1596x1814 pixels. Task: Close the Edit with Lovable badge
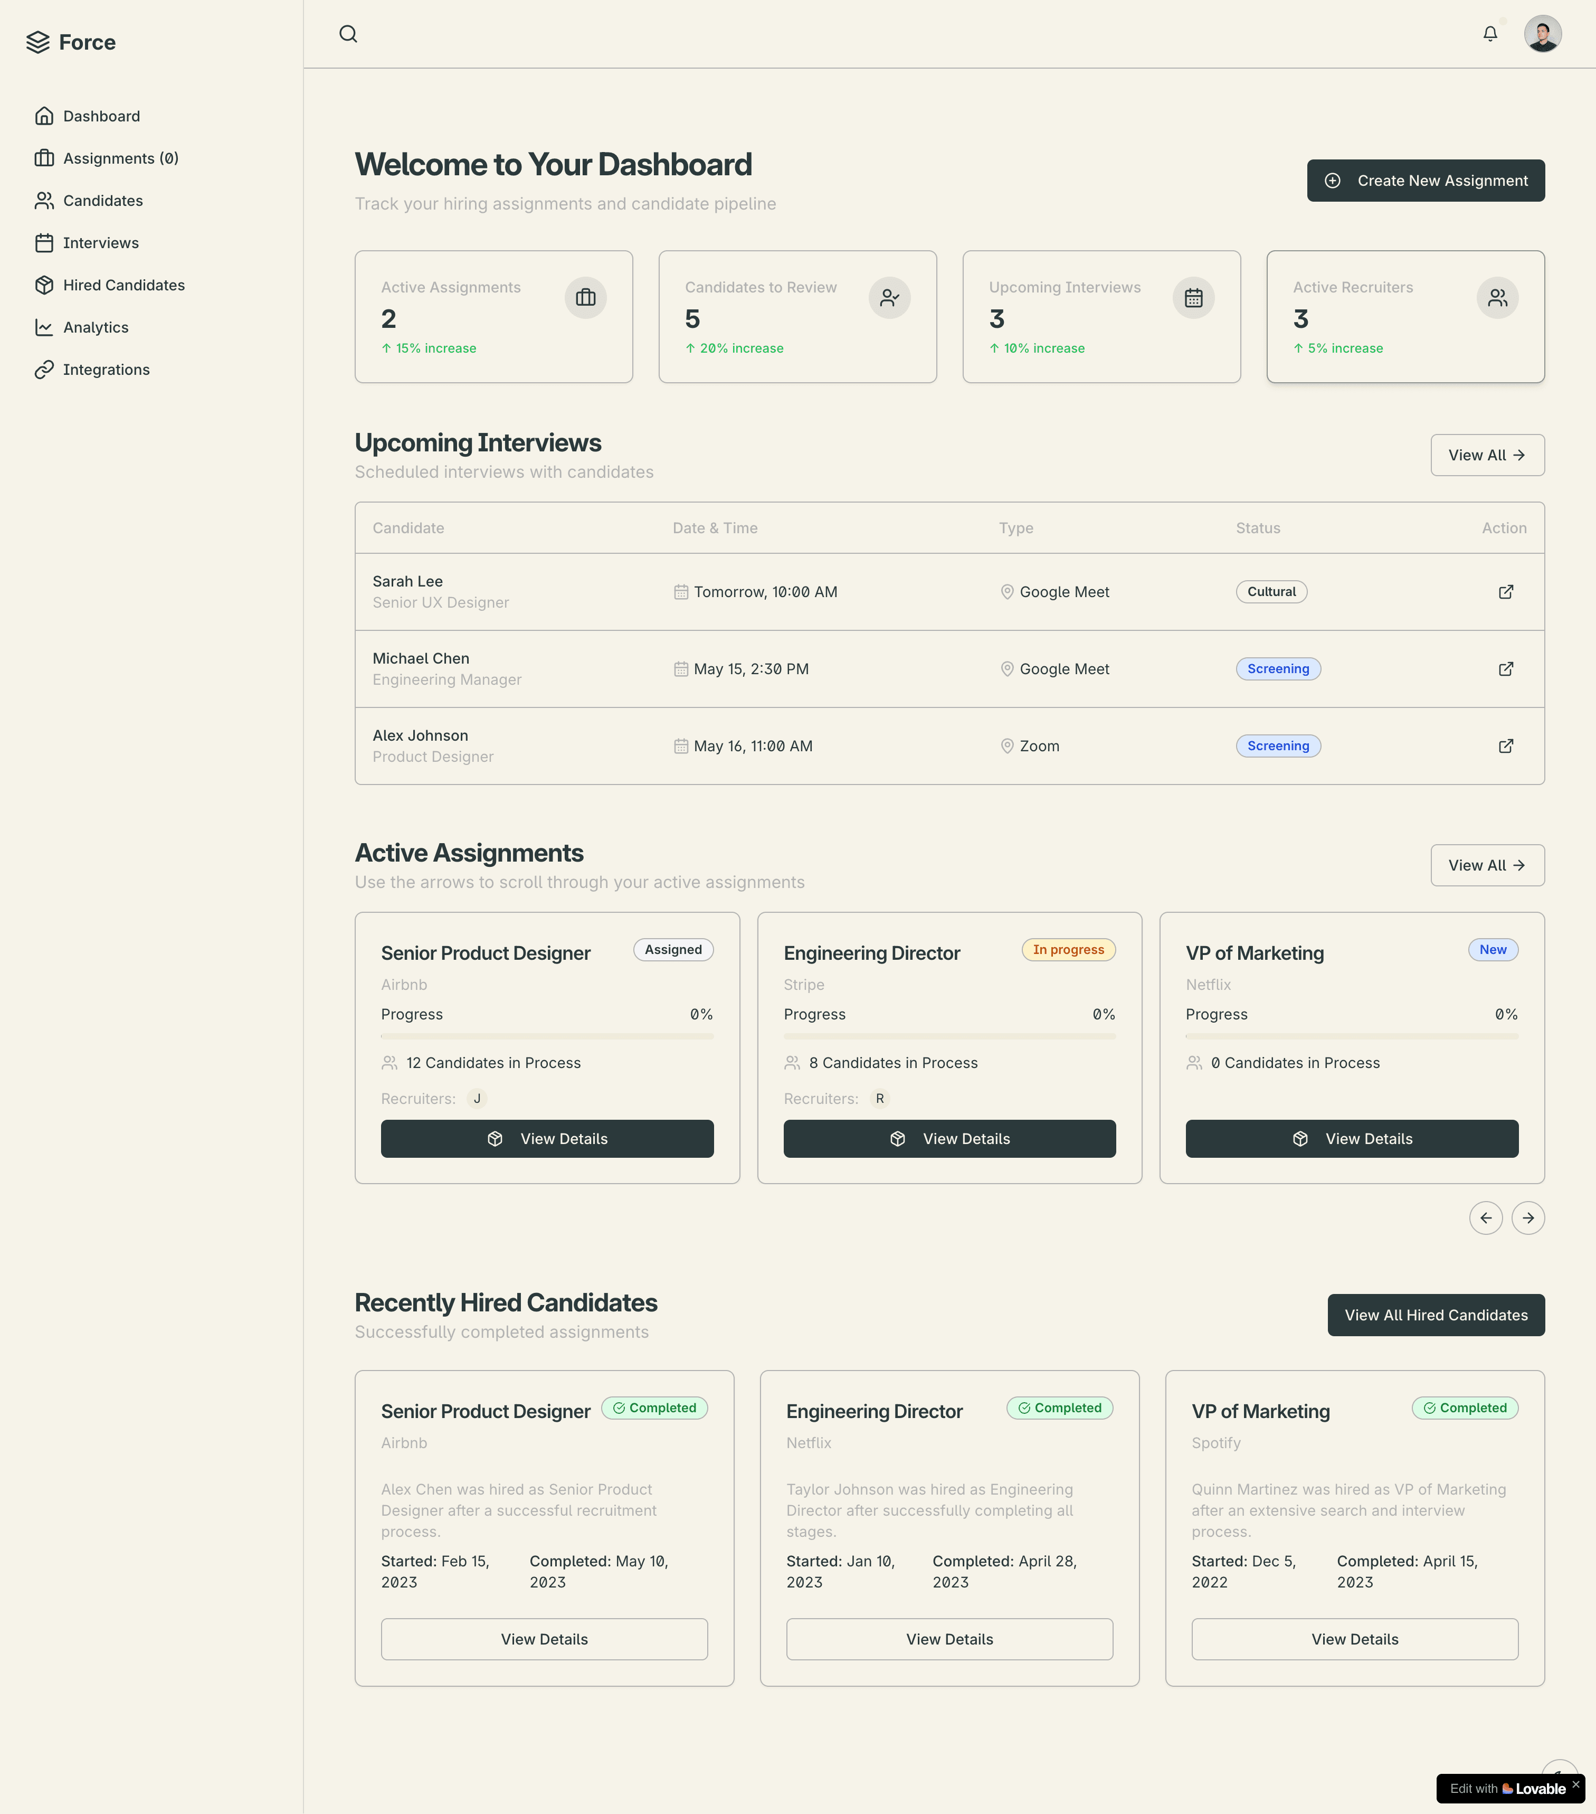click(1575, 1784)
